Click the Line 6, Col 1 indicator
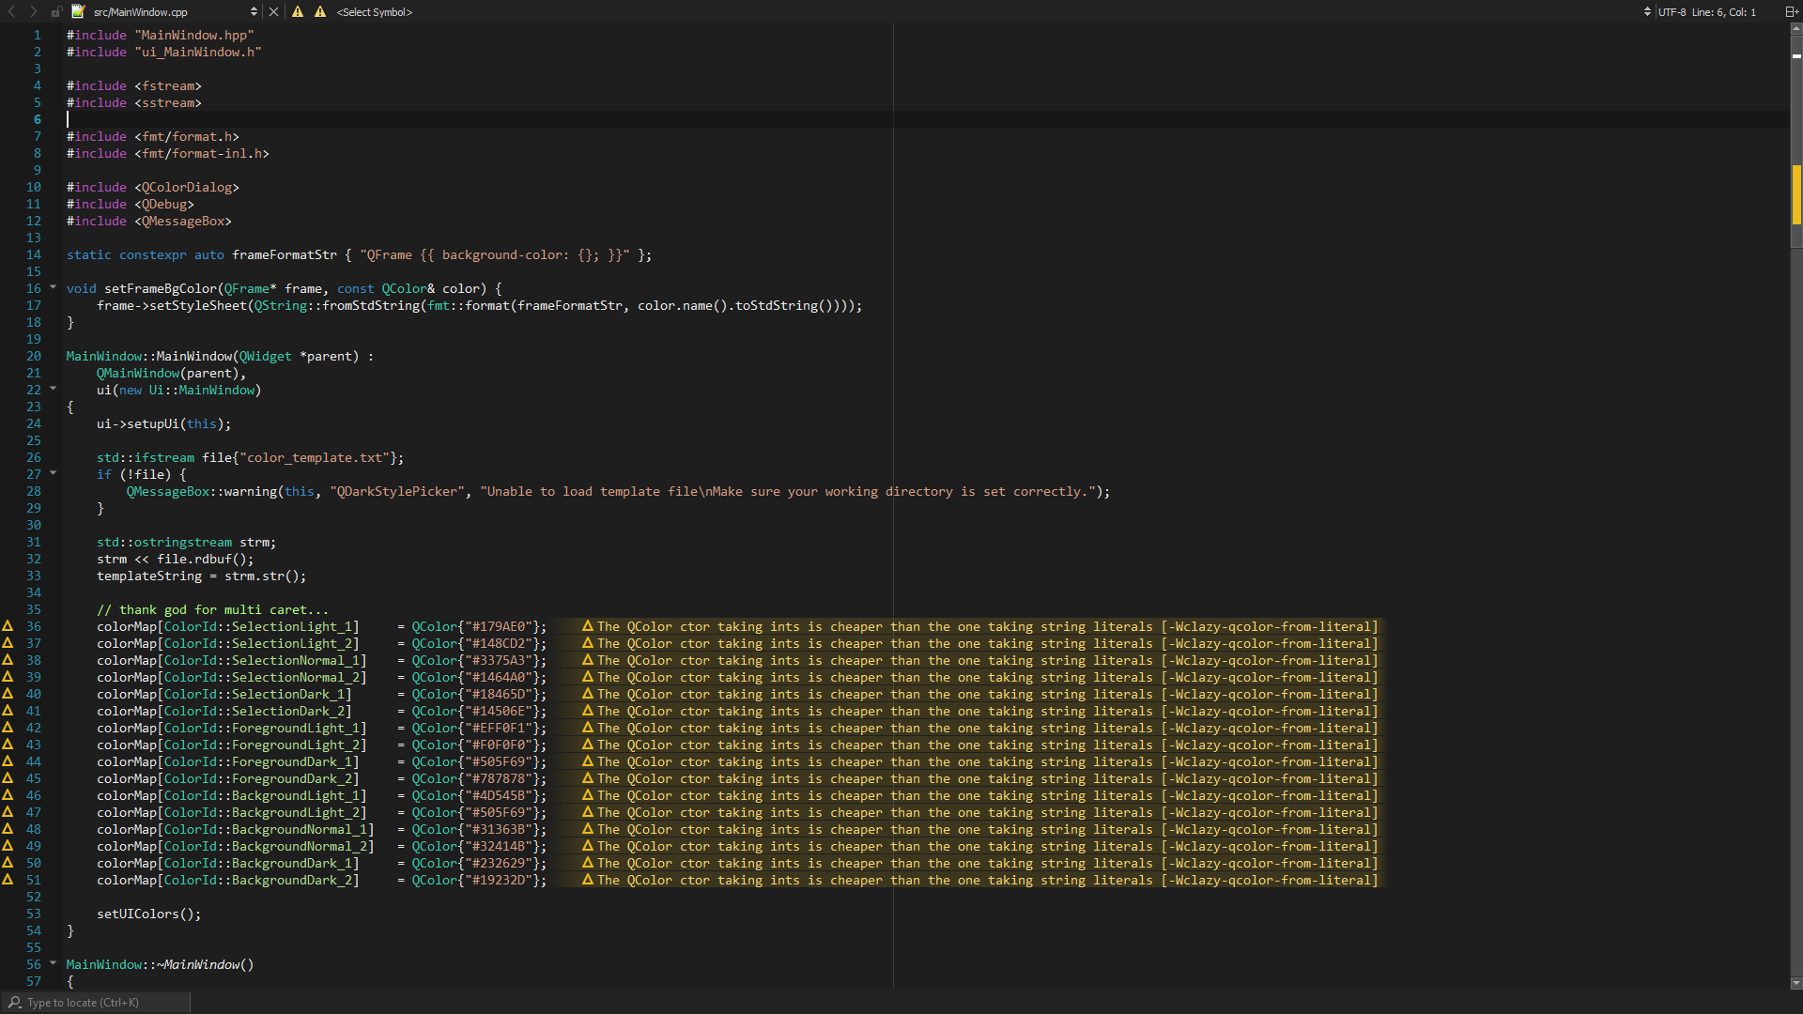The width and height of the screenshot is (1803, 1014). point(1723,12)
